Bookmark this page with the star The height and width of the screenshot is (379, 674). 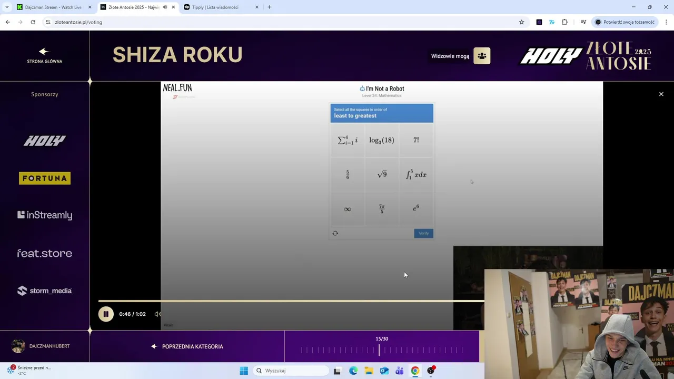[522, 22]
